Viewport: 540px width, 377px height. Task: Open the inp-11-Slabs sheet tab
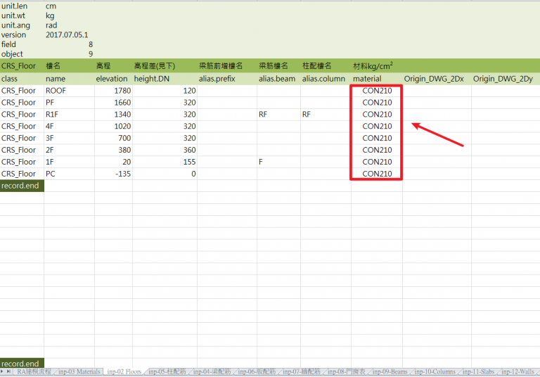[480, 371]
